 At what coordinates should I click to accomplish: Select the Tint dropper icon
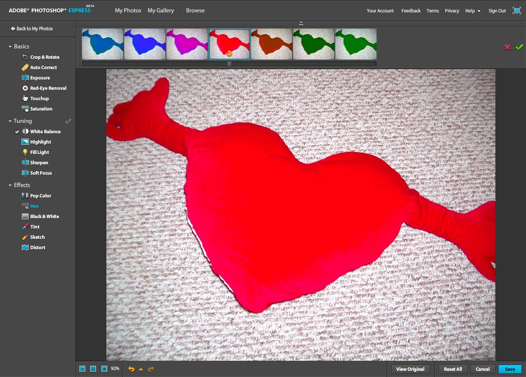coord(25,227)
